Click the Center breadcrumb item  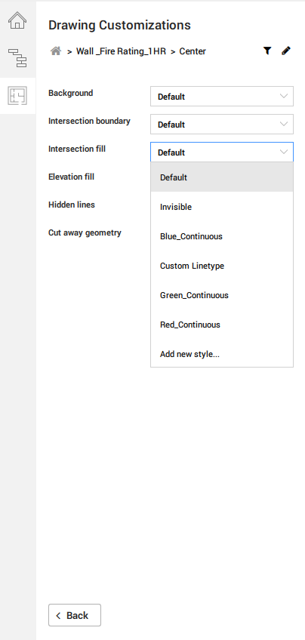(x=193, y=51)
